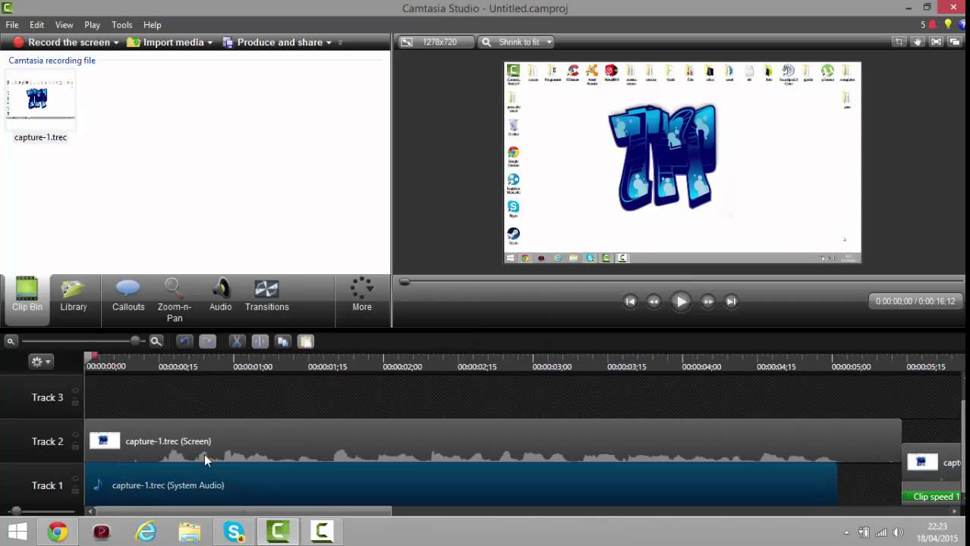The height and width of the screenshot is (546, 970).
Task: Show More task tabs
Action: pyautogui.click(x=362, y=295)
